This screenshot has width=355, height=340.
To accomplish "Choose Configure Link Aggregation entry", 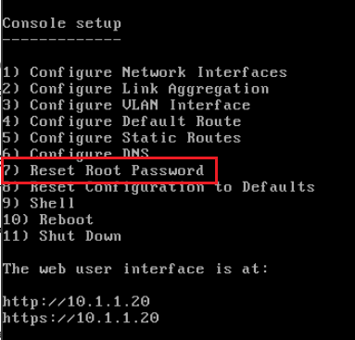I will [135, 89].
